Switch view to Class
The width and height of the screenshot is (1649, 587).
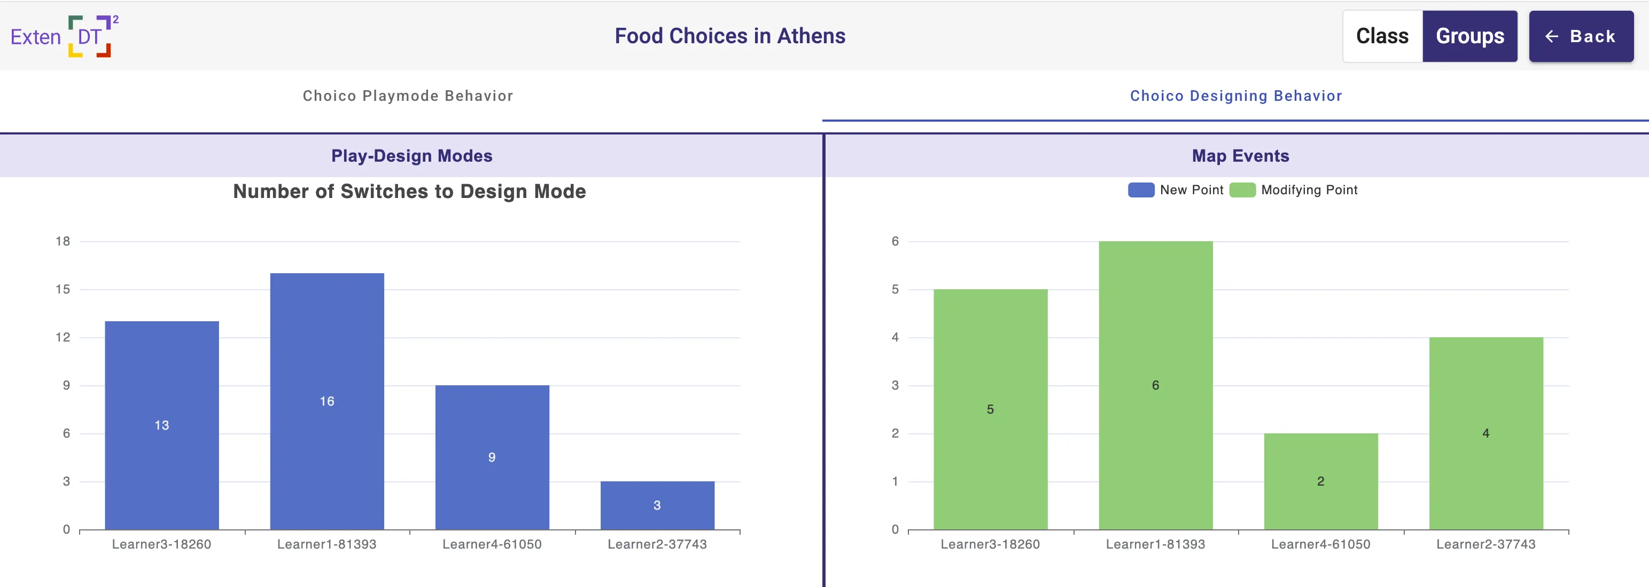pos(1382,36)
